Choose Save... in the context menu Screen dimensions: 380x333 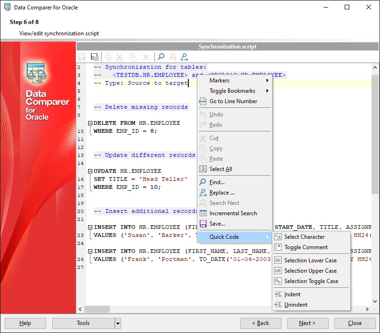coord(234,224)
